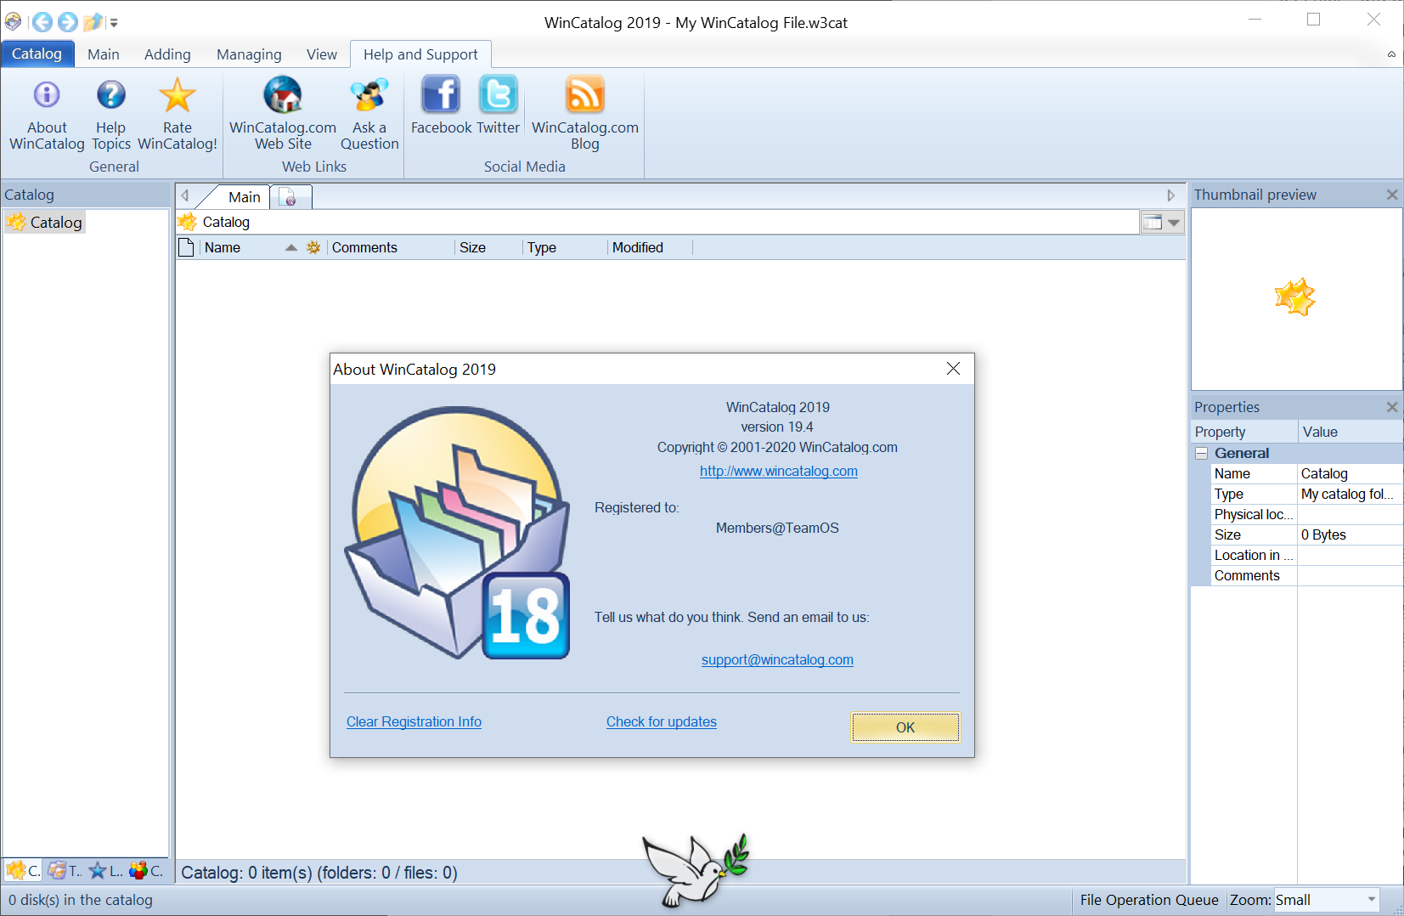Open About WinCatalog from ribbon
This screenshot has height=916, width=1404.
pyautogui.click(x=47, y=113)
